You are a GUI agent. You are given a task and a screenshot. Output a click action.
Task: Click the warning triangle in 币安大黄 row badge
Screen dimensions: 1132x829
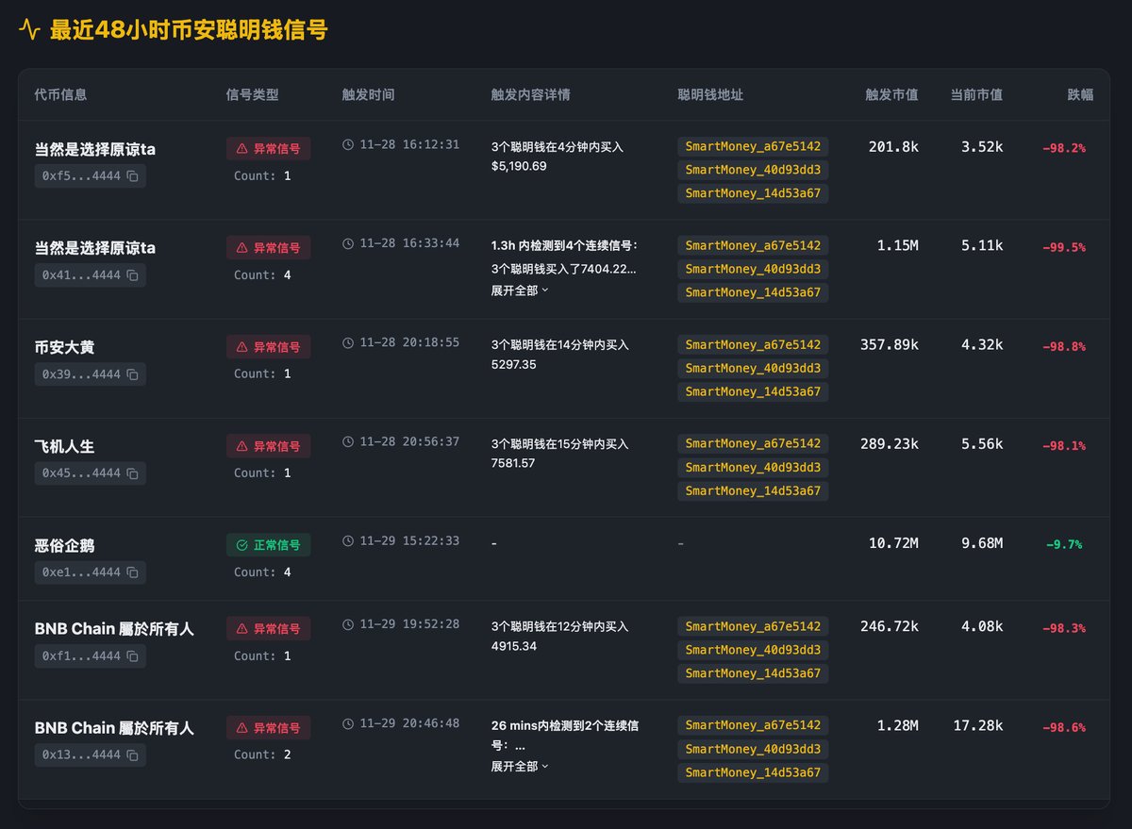point(241,347)
